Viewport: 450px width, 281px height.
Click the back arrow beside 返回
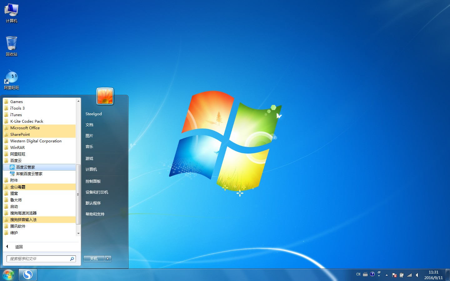point(7,247)
